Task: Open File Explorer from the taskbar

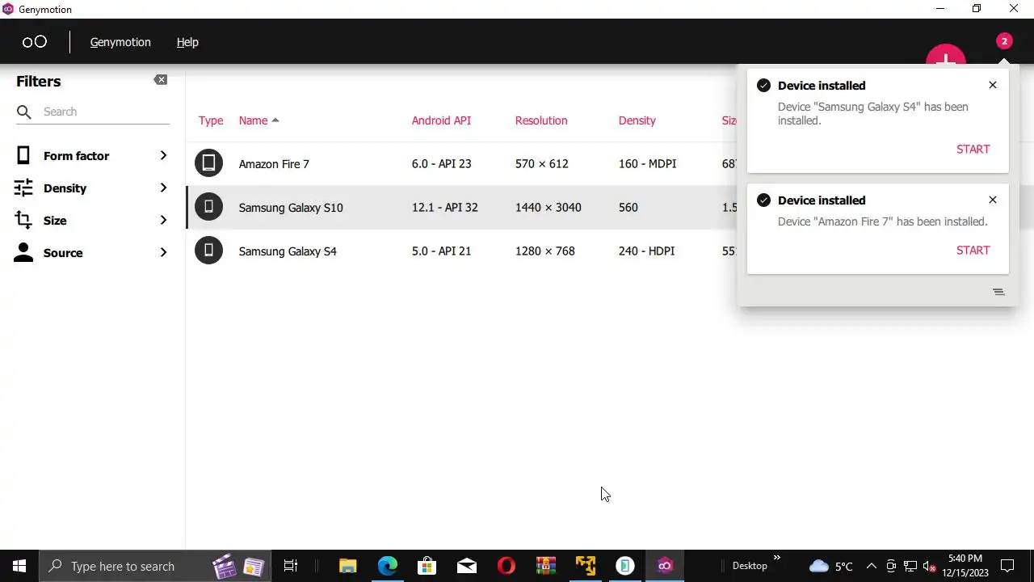Action: pyautogui.click(x=347, y=566)
